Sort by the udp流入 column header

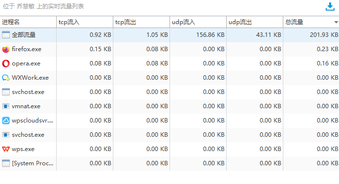[198, 22]
